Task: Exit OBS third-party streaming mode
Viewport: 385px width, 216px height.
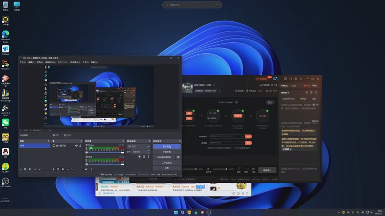Action: pyautogui.click(x=270, y=102)
